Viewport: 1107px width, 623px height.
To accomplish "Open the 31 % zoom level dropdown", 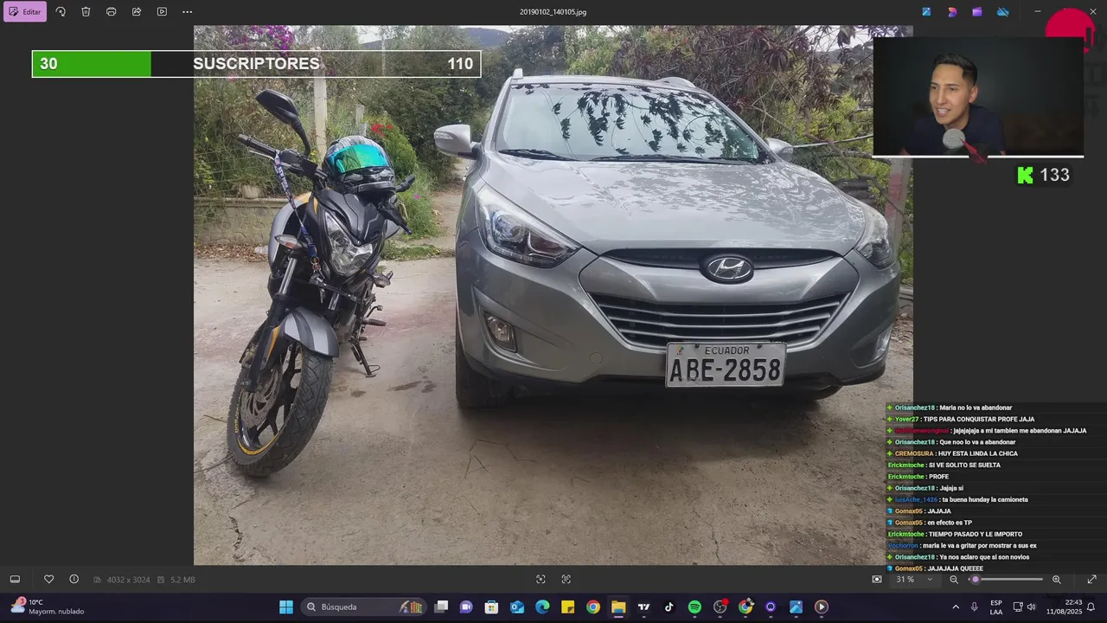I will click(915, 580).
